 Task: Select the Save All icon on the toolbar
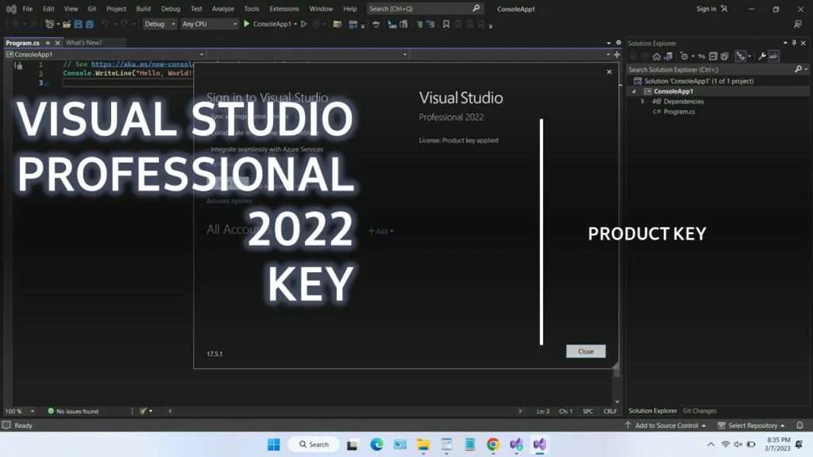90,25
